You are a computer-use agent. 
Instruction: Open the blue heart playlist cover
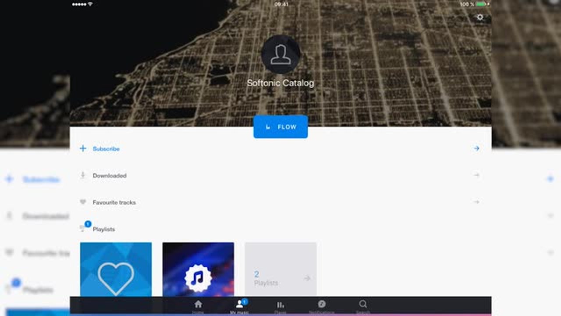tap(116, 269)
